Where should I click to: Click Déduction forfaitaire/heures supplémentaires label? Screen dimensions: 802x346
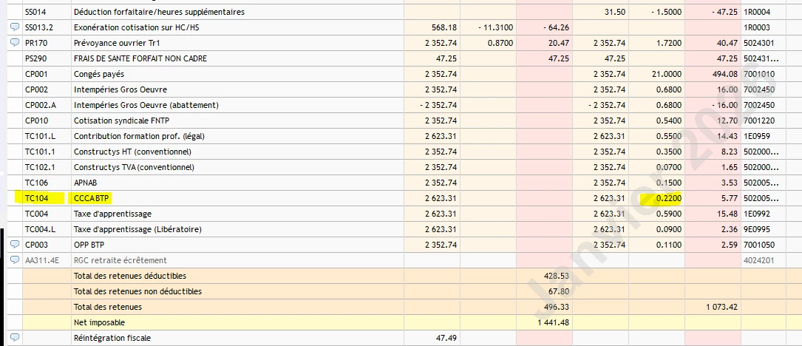coord(159,13)
